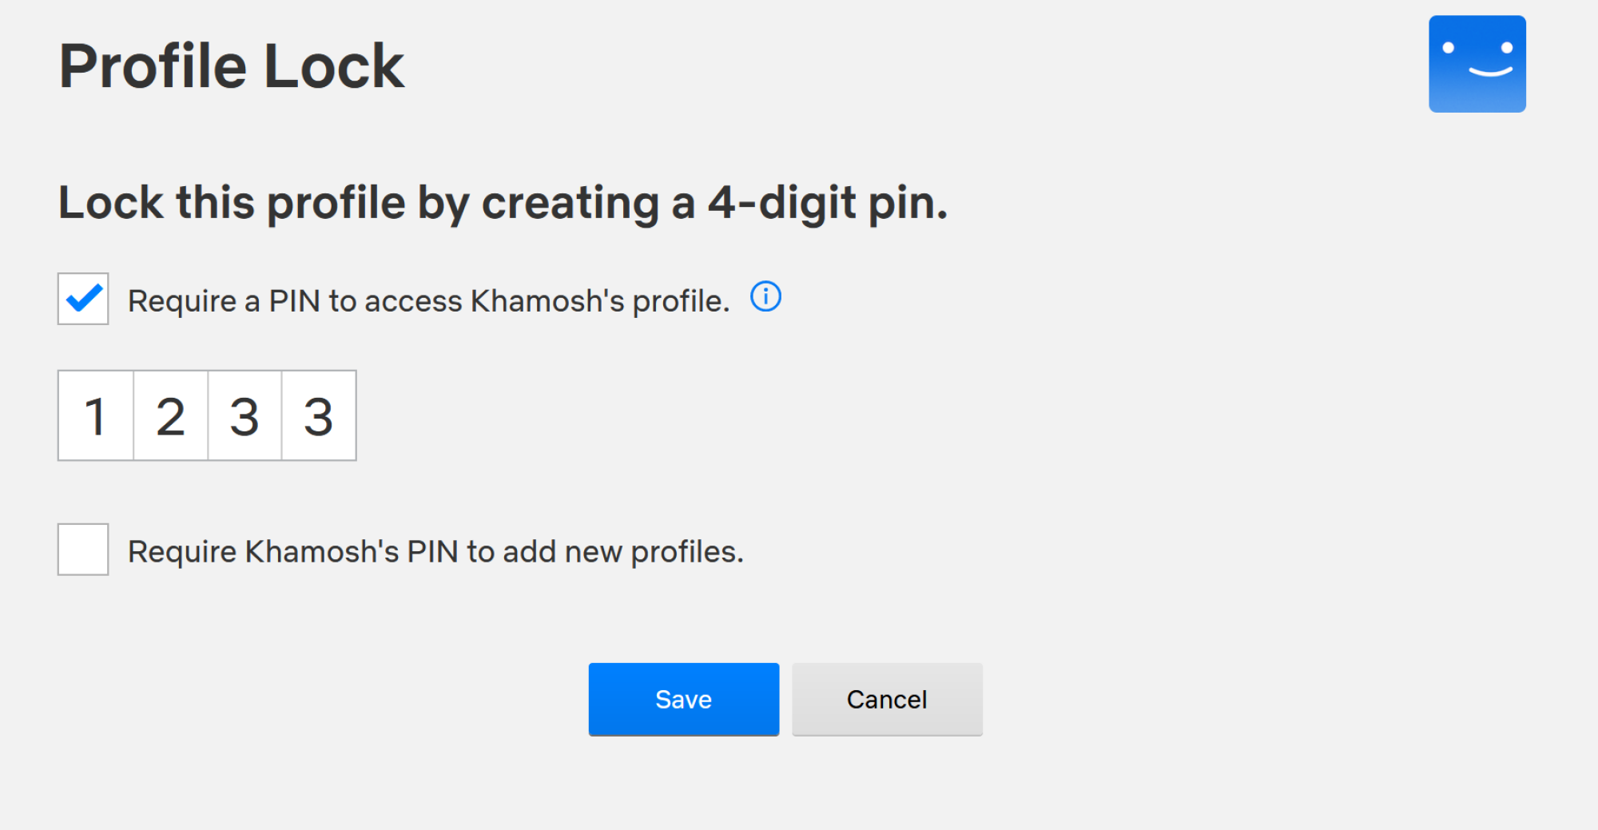Click the Profile Lock page heading

pos(232,66)
